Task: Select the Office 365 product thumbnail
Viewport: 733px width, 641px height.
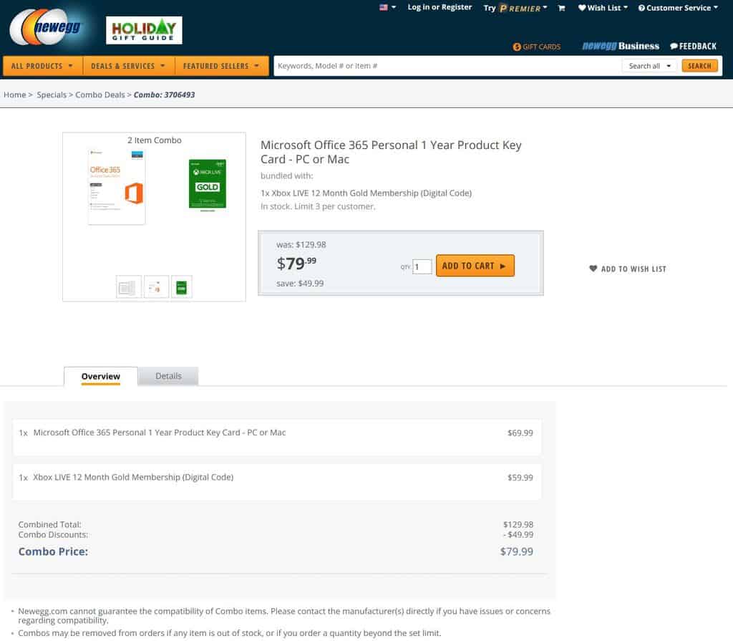Action: tap(156, 287)
